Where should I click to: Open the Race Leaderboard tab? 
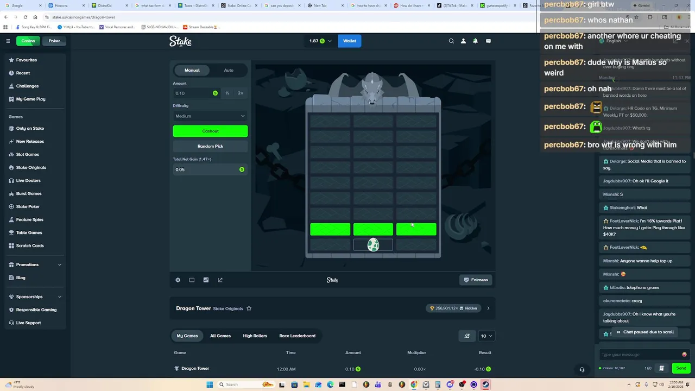click(x=298, y=336)
